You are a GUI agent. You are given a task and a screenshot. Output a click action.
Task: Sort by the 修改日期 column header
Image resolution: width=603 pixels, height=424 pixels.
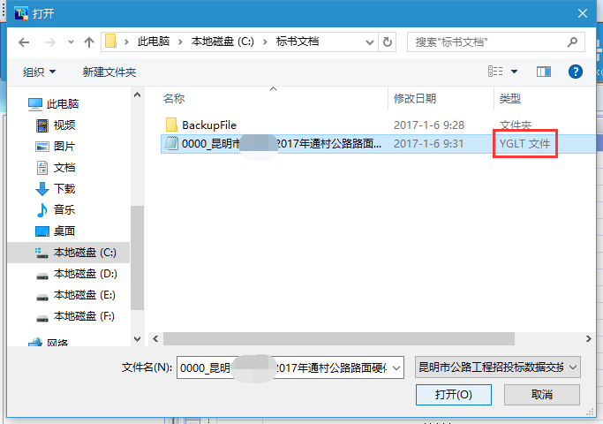pyautogui.click(x=415, y=99)
